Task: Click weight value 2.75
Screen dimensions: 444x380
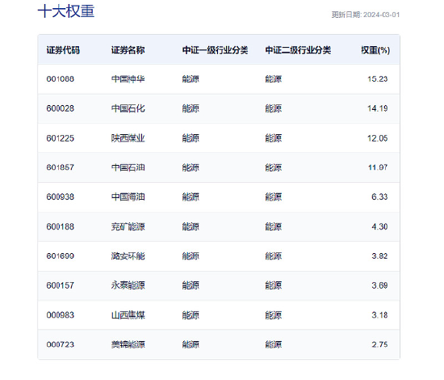Action: point(379,344)
